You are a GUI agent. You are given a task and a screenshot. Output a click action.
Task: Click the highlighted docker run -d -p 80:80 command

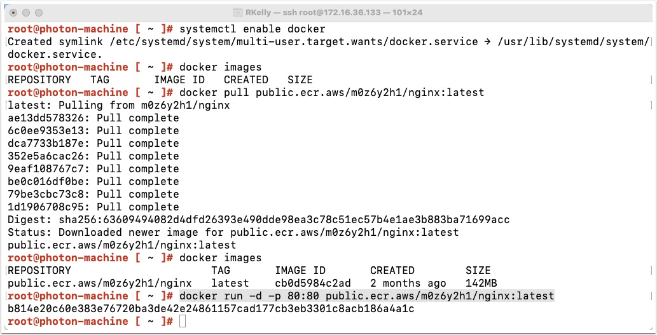click(366, 296)
